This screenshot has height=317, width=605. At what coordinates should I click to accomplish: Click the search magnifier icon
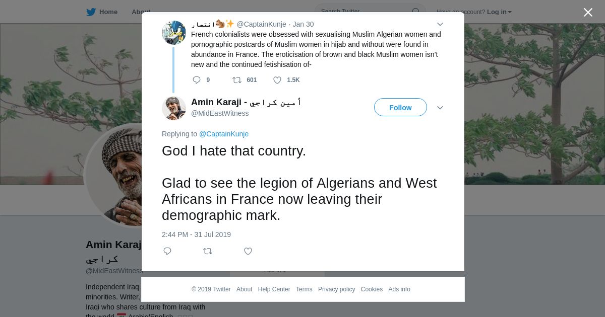click(x=416, y=12)
